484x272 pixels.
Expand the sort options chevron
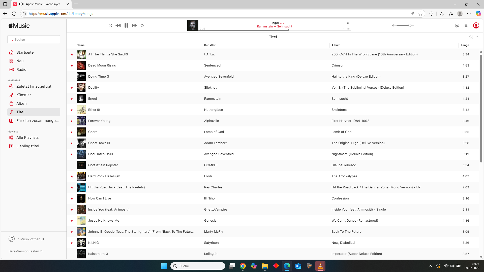pyautogui.click(x=477, y=37)
